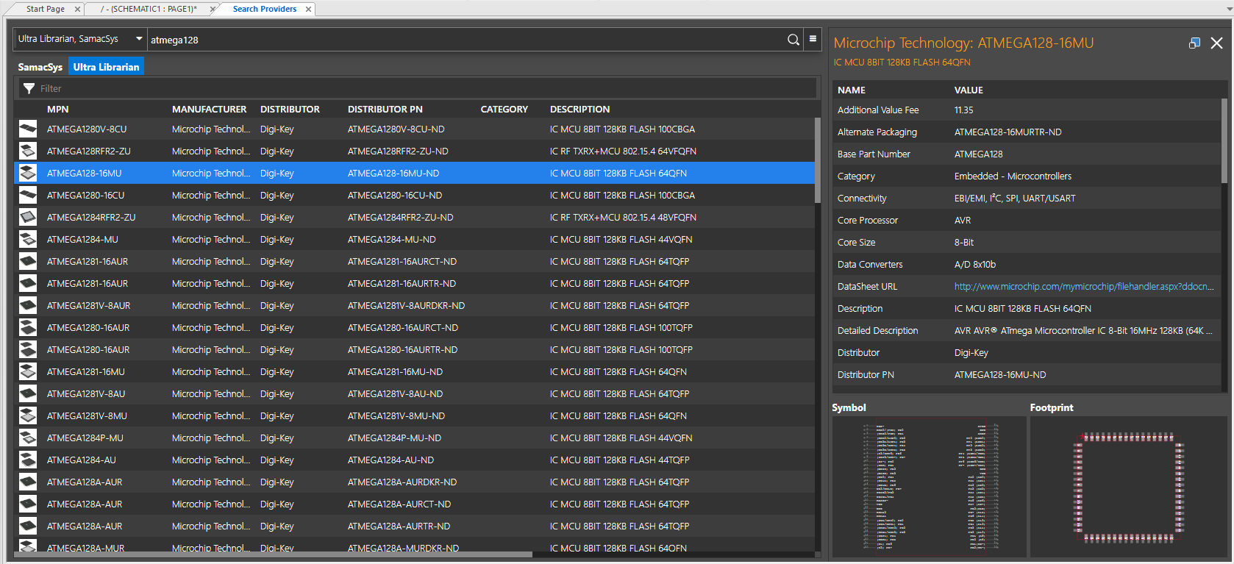Screen dimensions: 1234x564
Task: Open the DataSheet URL microchip.com link
Action: click(1084, 286)
